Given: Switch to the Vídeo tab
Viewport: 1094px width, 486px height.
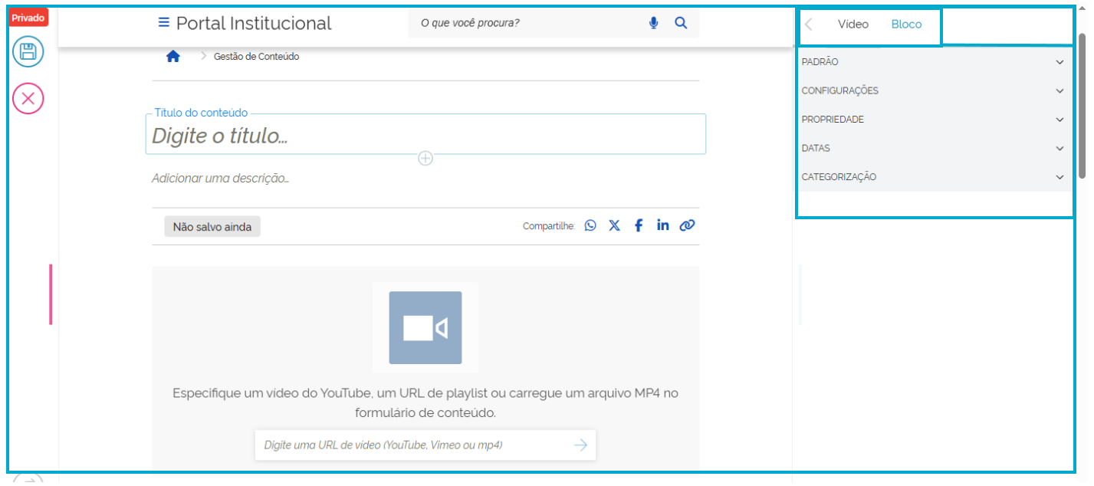Looking at the screenshot, I should pyautogui.click(x=853, y=25).
